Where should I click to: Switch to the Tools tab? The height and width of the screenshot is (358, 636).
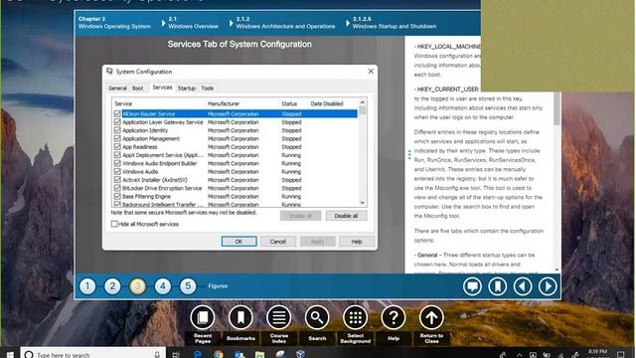208,89
